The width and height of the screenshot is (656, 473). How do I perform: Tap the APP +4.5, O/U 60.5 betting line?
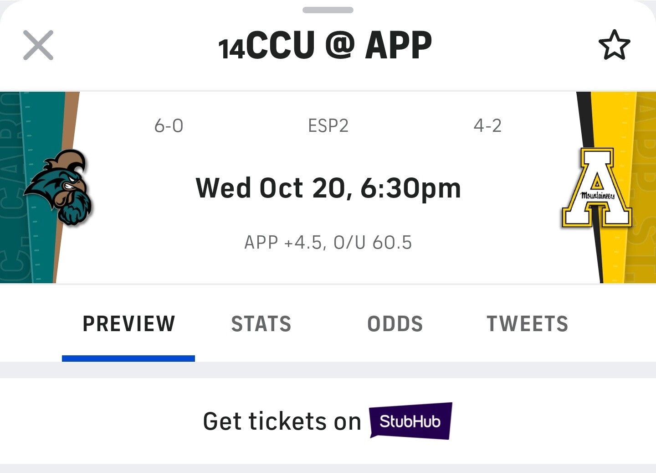coord(328,243)
